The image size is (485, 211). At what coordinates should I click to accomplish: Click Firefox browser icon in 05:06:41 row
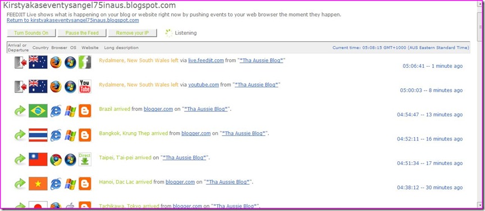56,62
